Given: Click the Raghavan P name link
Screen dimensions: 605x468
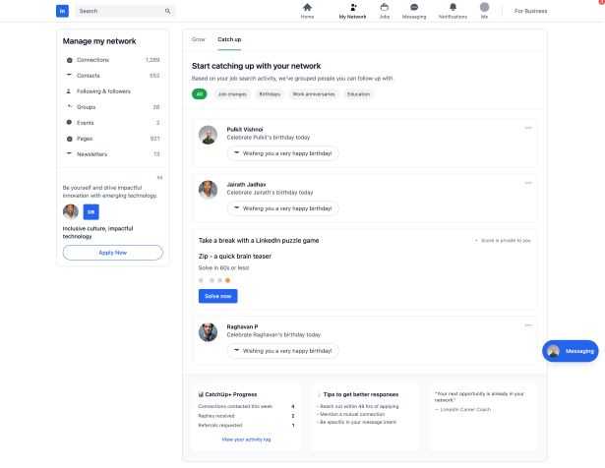Looking at the screenshot, I should pos(242,326).
